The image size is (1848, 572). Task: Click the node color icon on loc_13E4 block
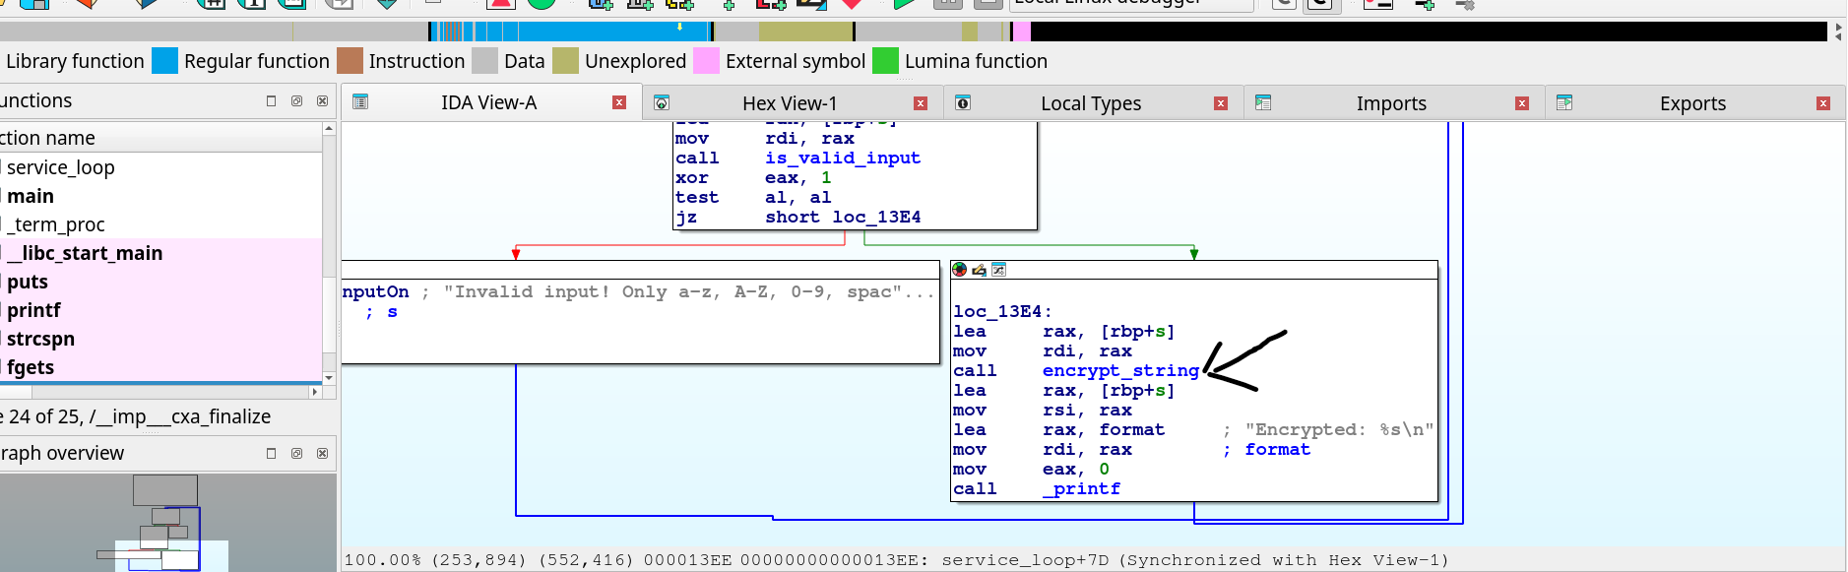960,270
